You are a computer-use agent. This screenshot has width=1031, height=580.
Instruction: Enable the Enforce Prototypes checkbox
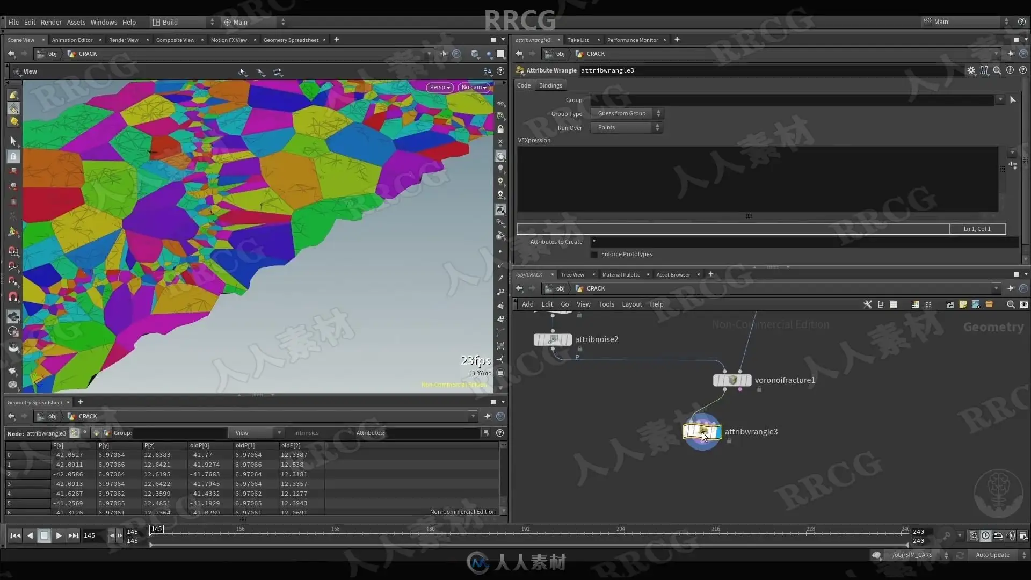tap(594, 255)
